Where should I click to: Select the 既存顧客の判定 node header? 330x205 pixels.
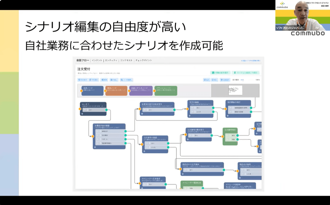pyautogui.click(x=238, y=103)
